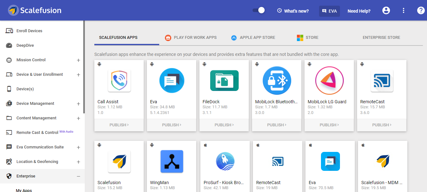Click the RemoteCast 3.6.0 app icon
This screenshot has height=192, width=427.
point(382,81)
